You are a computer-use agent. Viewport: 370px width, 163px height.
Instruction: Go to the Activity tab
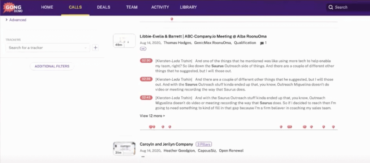(x=160, y=7)
